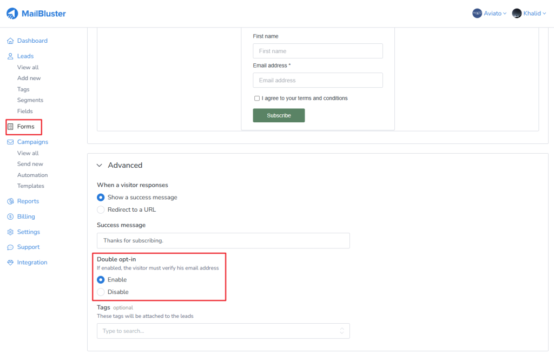
Task: Collapse the Advanced section
Action: pos(100,165)
